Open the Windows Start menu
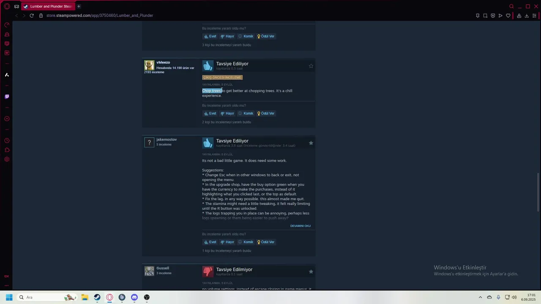Screen dimensions: 541x304 click(x=9, y=297)
